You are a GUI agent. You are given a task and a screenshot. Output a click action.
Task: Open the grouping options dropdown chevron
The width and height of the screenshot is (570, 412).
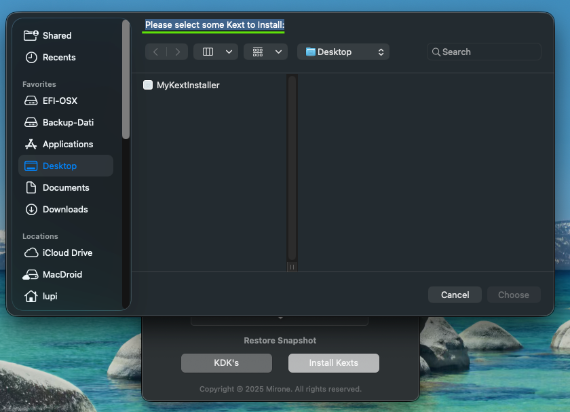coord(278,52)
